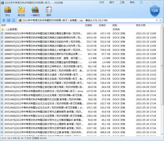The height and width of the screenshot is (141, 164).
Task: Open the 操作 menu
Action: point(112,2)
